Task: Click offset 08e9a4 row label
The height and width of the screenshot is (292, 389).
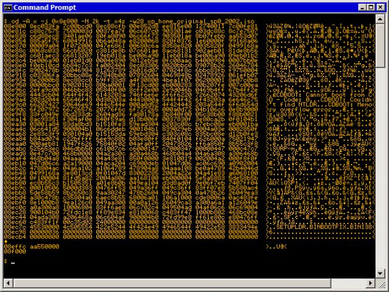Action: [x=15, y=100]
